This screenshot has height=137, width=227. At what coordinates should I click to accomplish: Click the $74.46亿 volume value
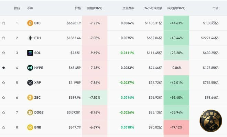point(155,68)
